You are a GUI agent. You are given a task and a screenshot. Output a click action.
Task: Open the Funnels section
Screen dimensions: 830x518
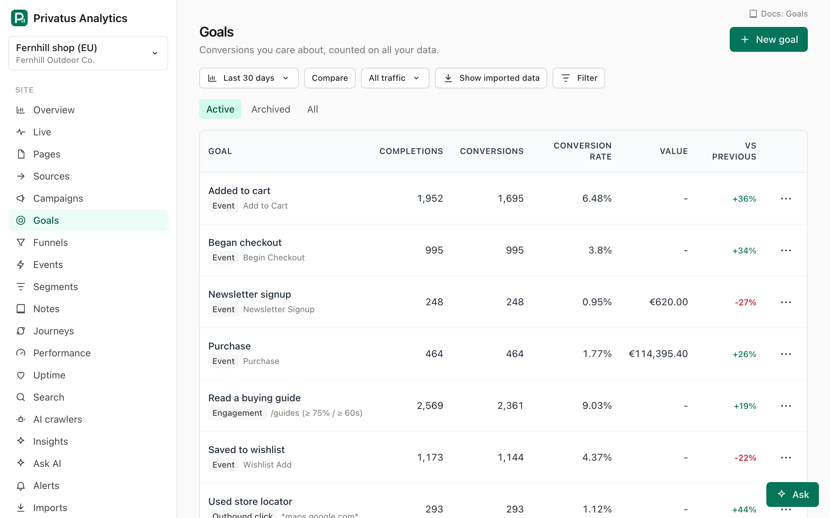88,242
